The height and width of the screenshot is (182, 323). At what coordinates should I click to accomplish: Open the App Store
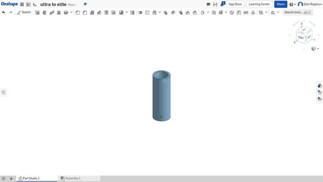[x=235, y=4]
